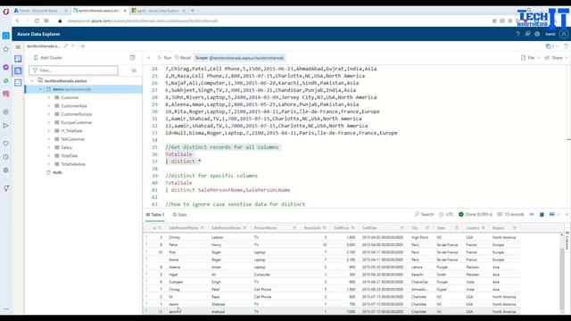Open Country column menu icon
Viewport: 571px width, 321px height.
(484, 228)
